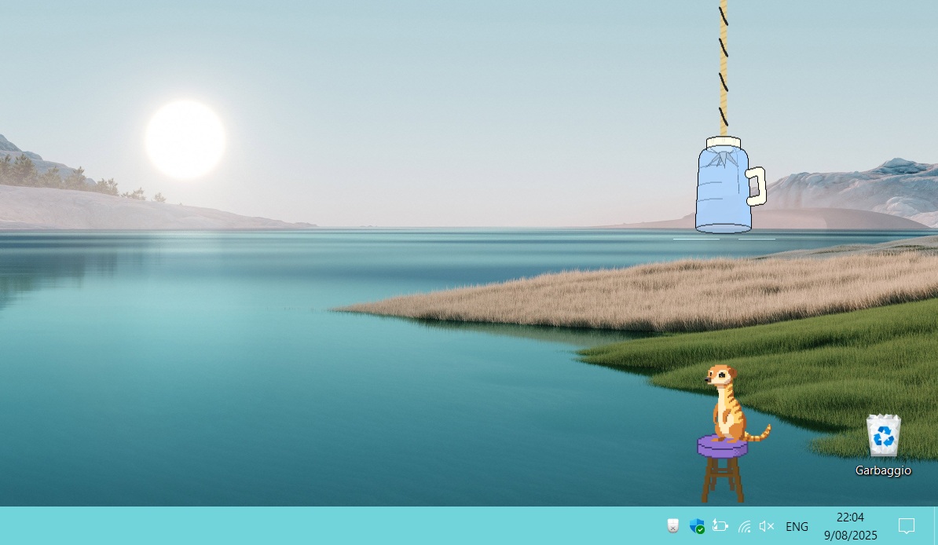Open the clock showing 22:04
Screen dimensions: 938x545
850,526
